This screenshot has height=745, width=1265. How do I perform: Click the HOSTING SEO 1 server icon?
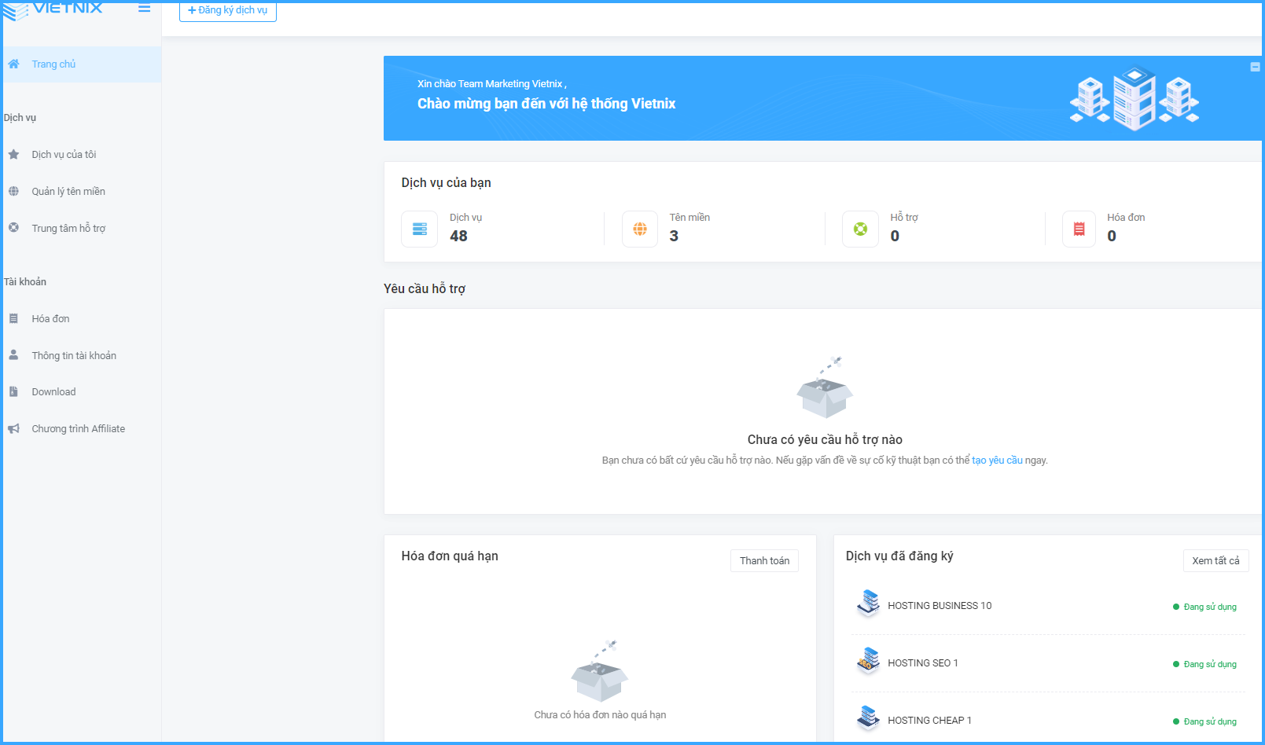tap(868, 660)
